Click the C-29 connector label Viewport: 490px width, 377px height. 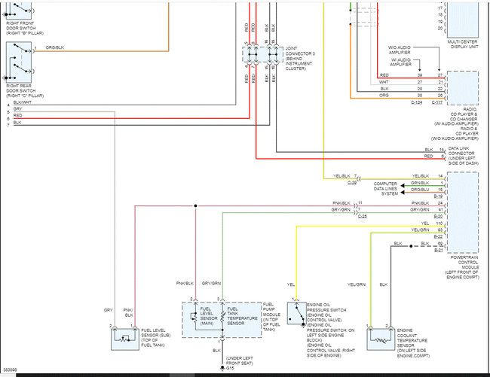click(352, 183)
